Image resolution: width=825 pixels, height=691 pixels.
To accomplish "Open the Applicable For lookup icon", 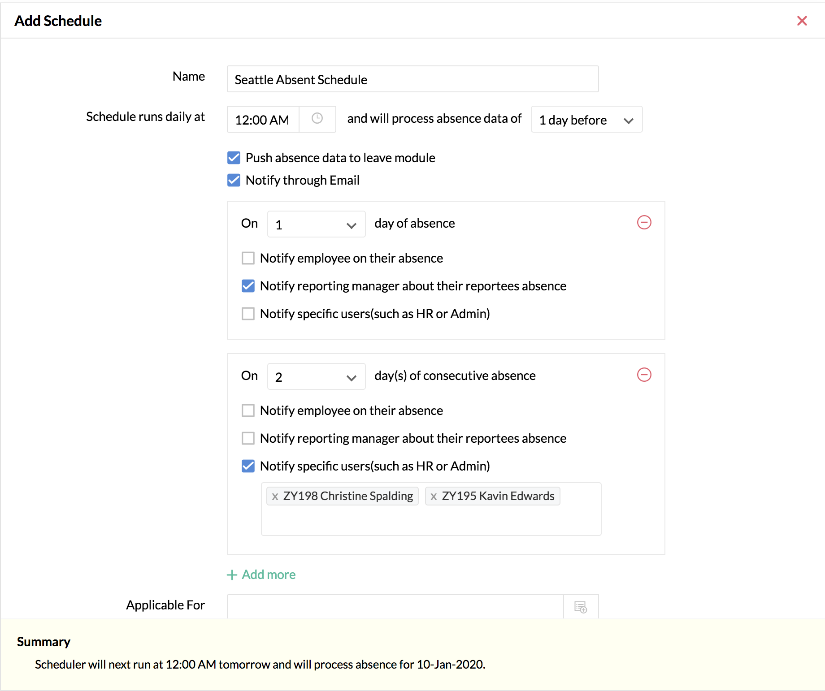I will [581, 607].
